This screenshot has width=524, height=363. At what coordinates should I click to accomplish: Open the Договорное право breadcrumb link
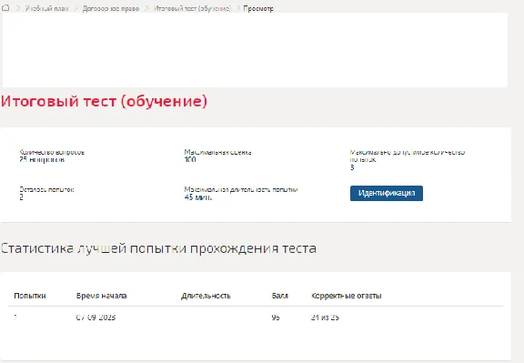pos(111,9)
